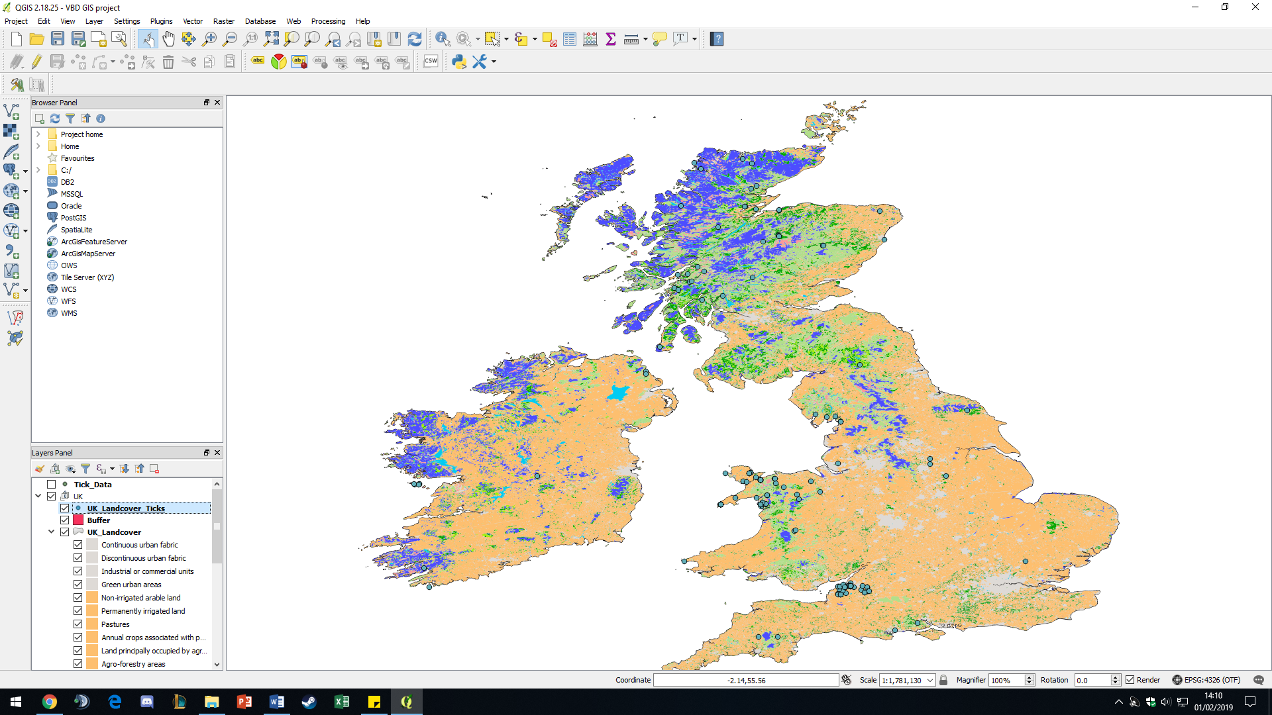
Task: Open the Plugins menu
Action: pyautogui.click(x=161, y=21)
